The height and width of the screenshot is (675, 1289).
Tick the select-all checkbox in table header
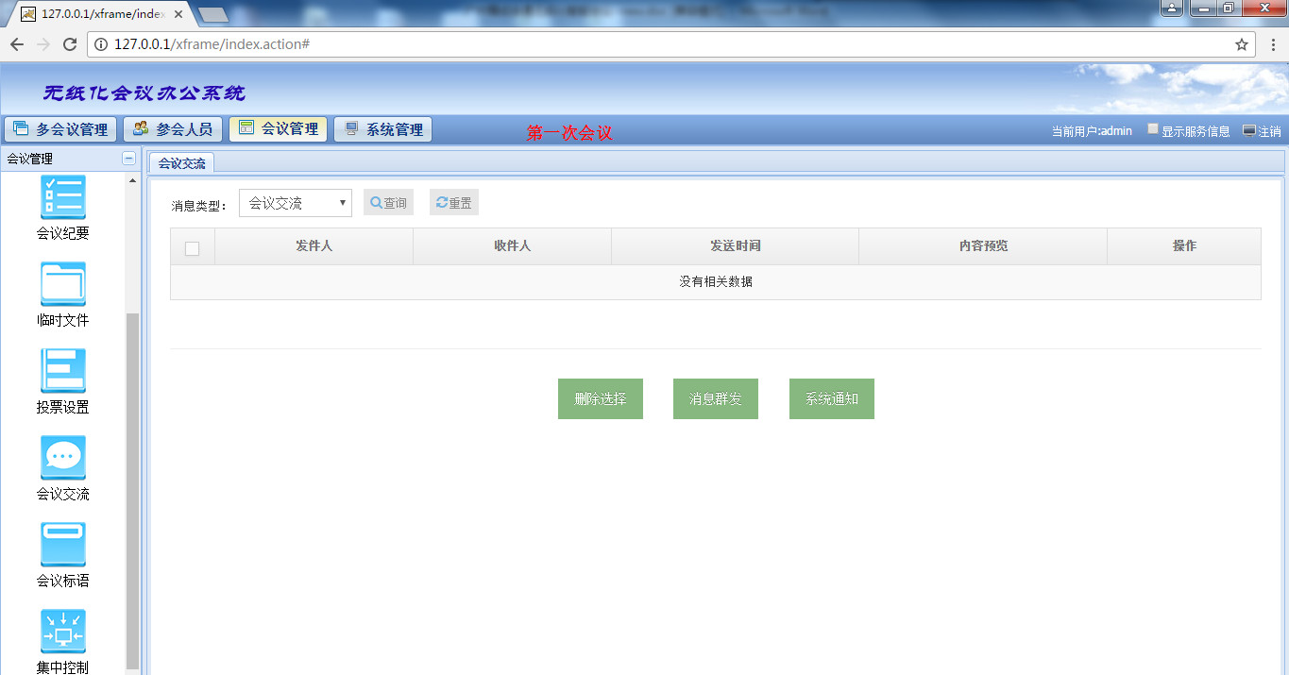point(193,248)
